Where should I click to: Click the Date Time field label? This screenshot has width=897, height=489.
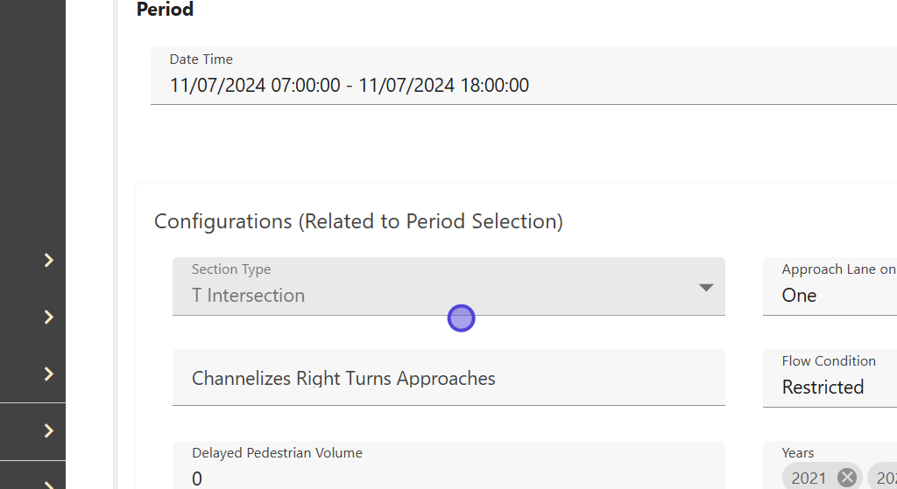click(x=201, y=59)
